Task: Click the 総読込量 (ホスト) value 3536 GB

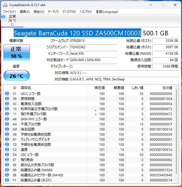Action: click(x=165, y=41)
